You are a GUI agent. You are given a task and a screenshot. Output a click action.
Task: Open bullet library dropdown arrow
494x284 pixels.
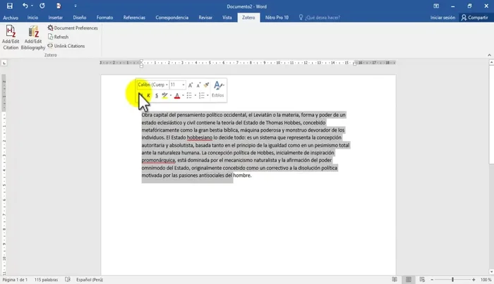coord(195,95)
